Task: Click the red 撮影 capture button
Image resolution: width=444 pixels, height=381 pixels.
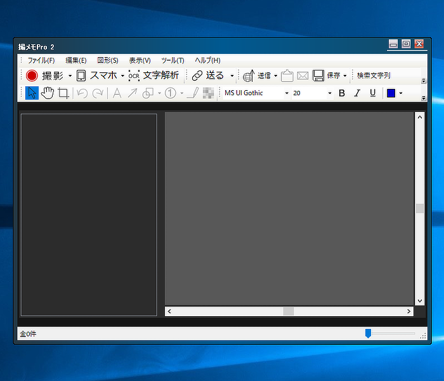Action: point(32,76)
